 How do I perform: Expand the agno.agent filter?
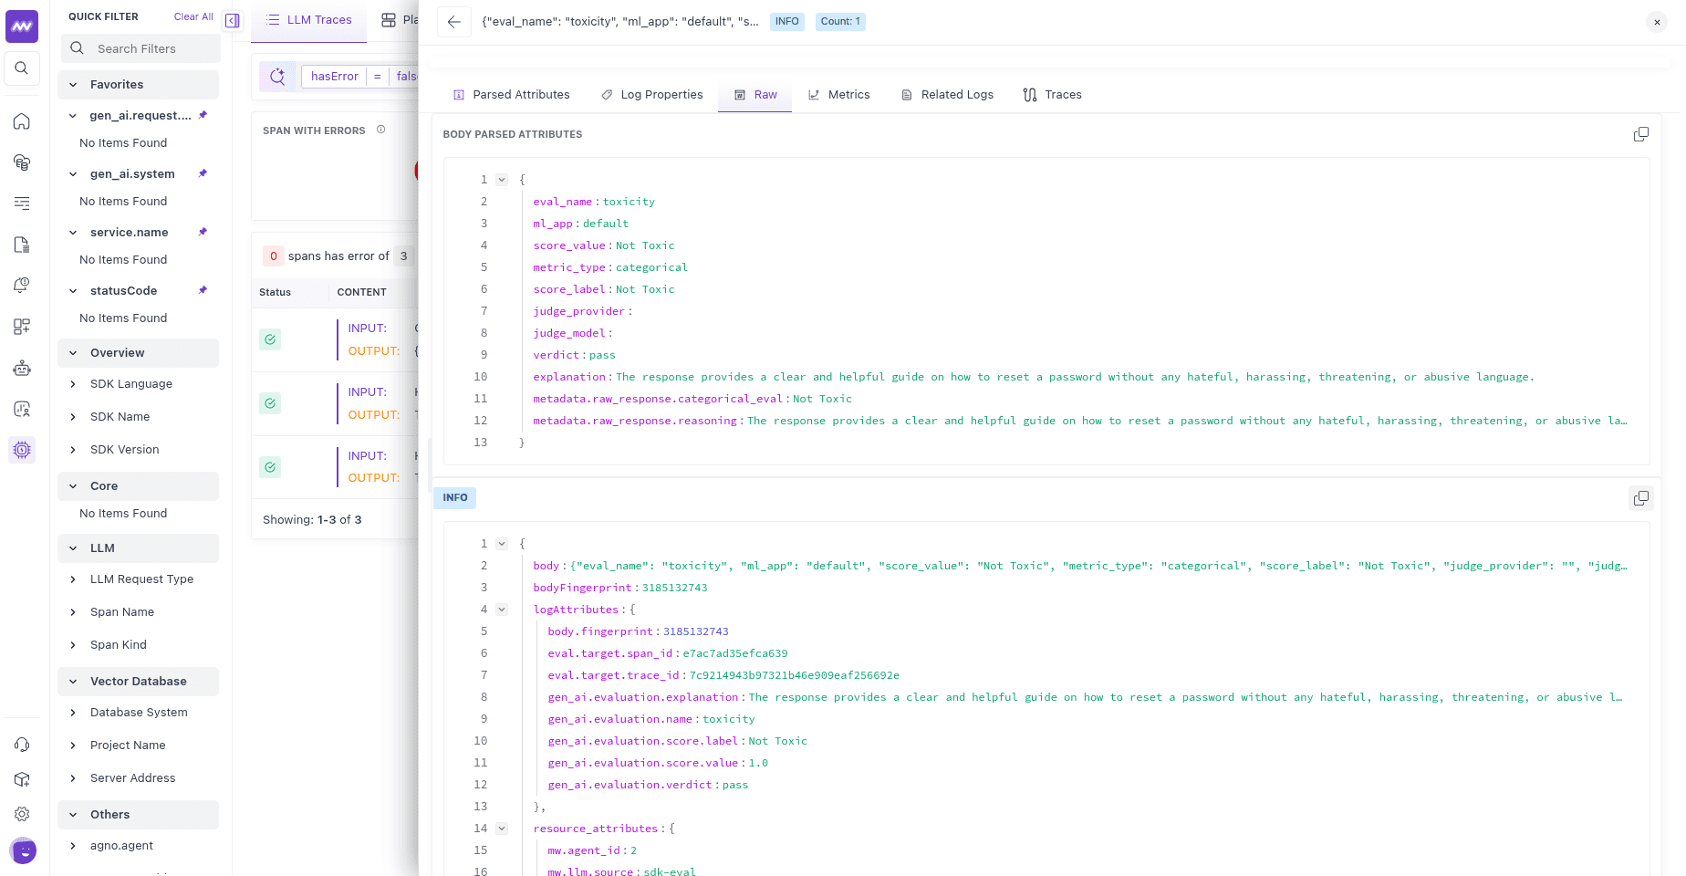[73, 846]
